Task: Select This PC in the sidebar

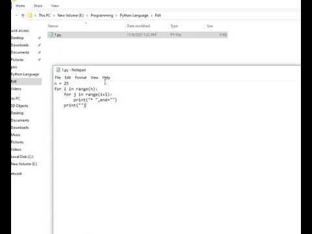Action: [x=16, y=99]
